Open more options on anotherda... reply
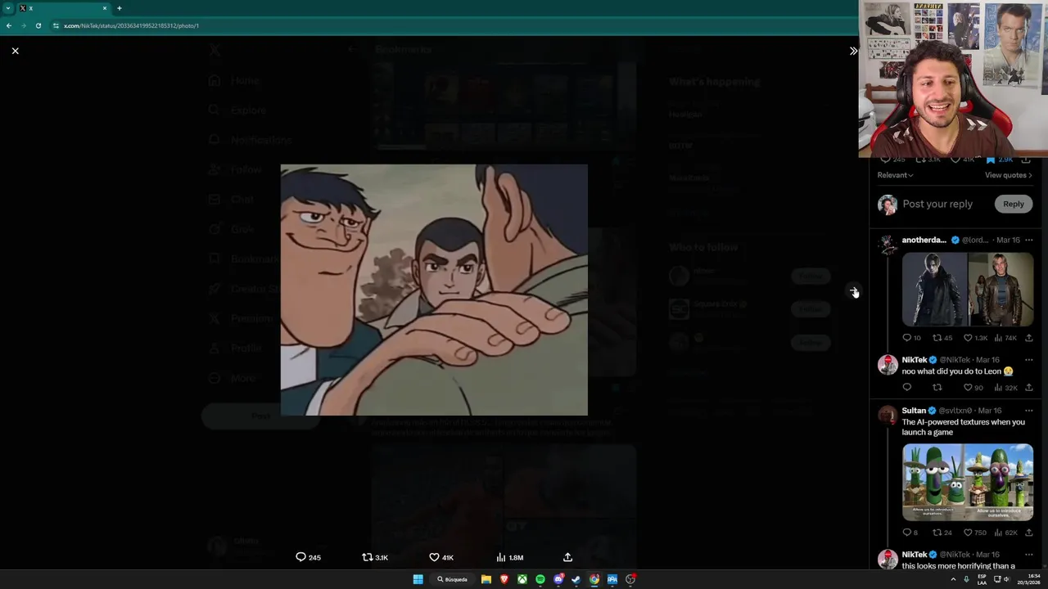 click(x=1028, y=240)
